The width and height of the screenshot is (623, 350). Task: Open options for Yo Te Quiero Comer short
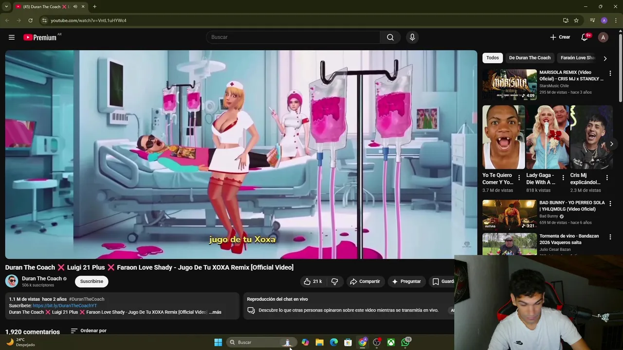519,178
